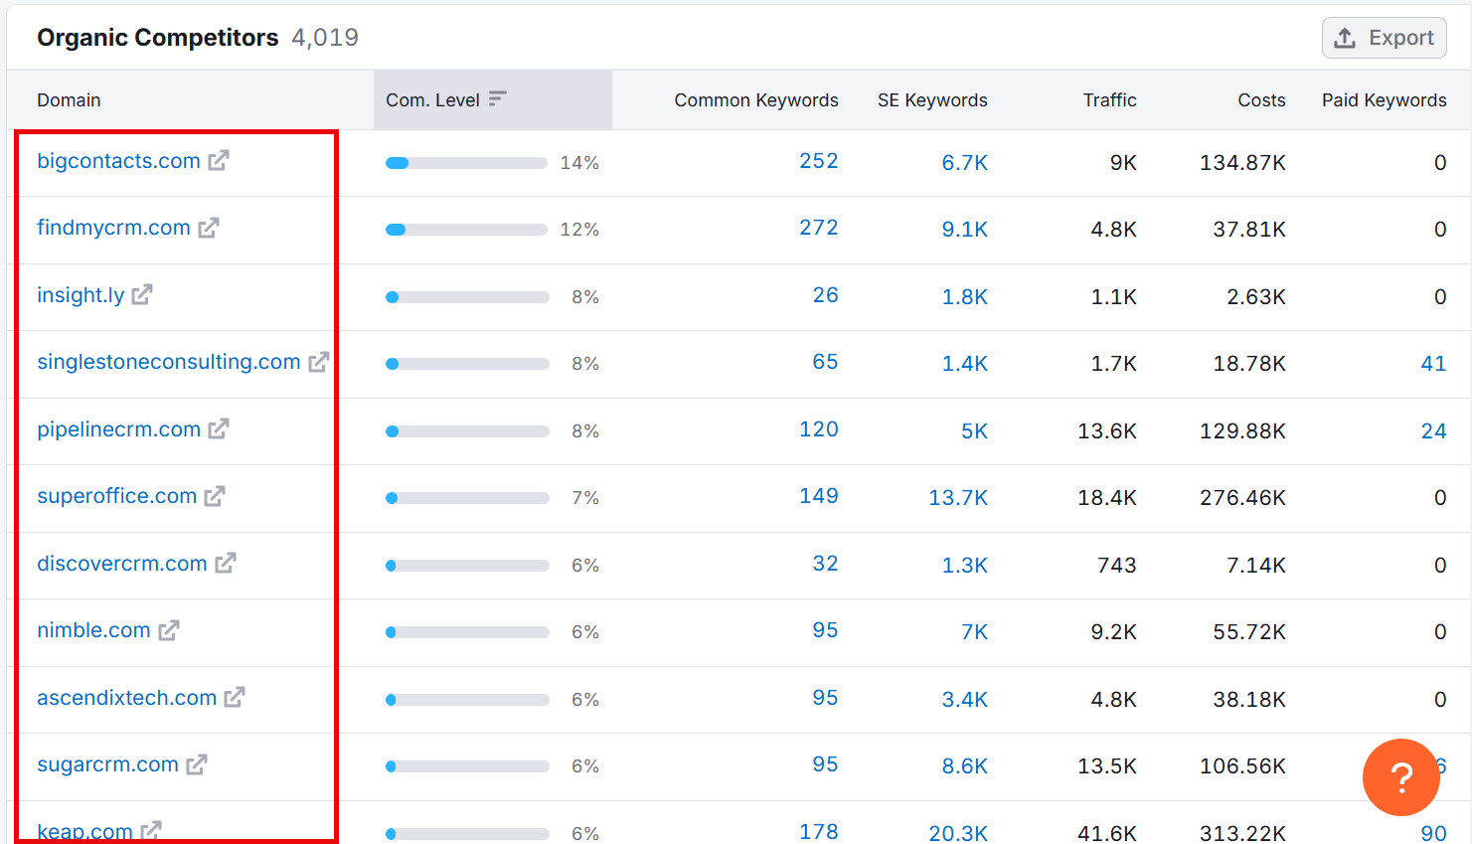Open the insight.ly domain link
Screen dimensions: 1472x844
pos(81,295)
